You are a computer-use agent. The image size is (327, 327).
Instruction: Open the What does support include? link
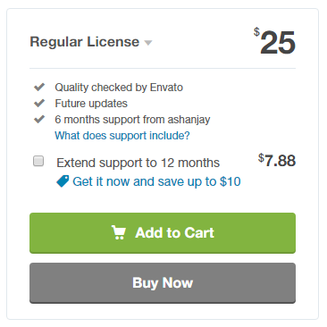(122, 136)
